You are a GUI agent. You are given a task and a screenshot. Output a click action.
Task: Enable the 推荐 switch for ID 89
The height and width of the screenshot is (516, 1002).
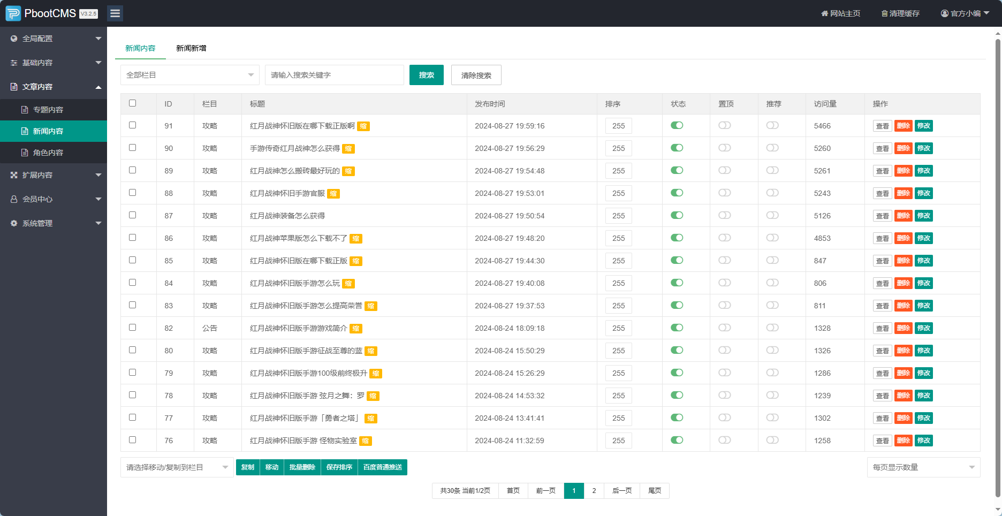pyautogui.click(x=772, y=170)
